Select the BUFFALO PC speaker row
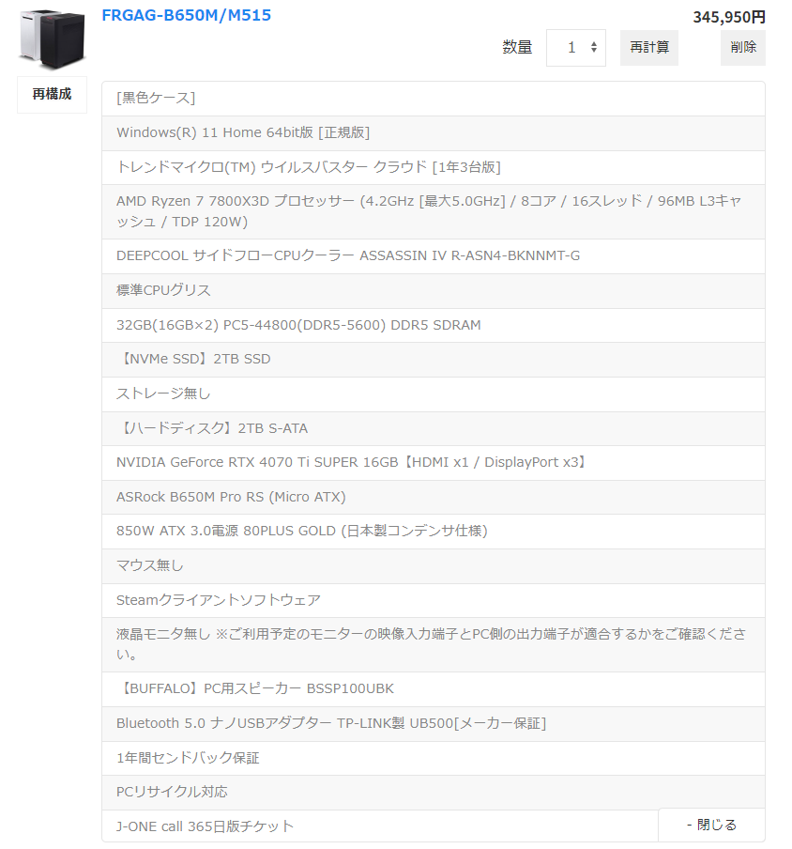Viewport: 792px width, 849px height. [434, 689]
